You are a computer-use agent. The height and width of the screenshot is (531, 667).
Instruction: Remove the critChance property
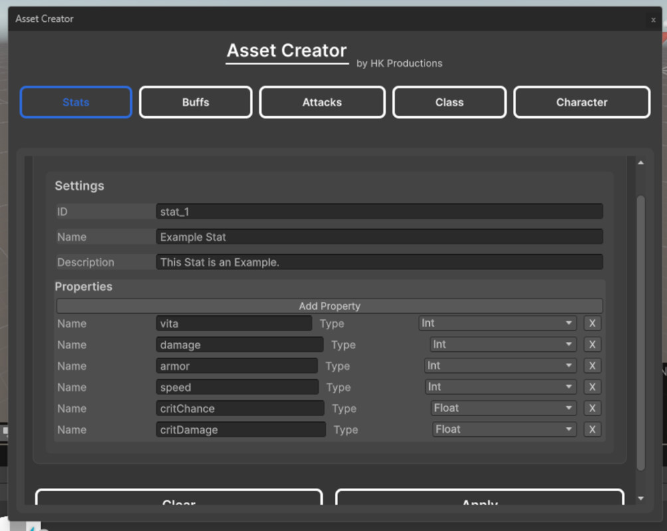(x=592, y=408)
